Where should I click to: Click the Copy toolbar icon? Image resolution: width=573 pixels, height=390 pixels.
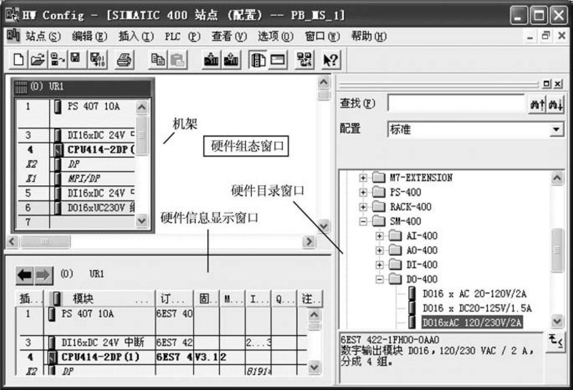pos(157,60)
